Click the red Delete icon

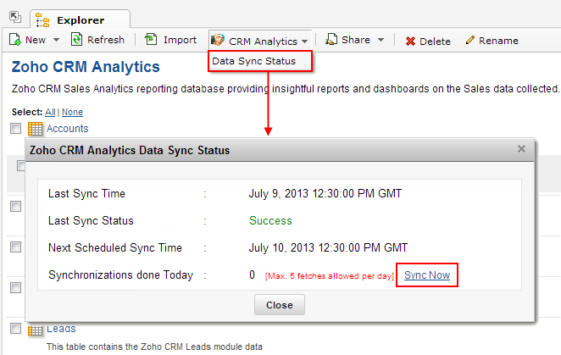pos(410,41)
